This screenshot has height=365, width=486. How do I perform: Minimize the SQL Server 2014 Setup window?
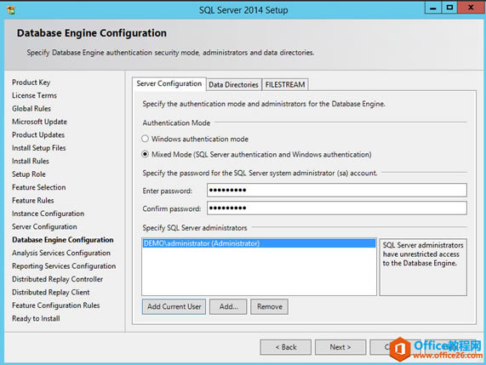433,8
